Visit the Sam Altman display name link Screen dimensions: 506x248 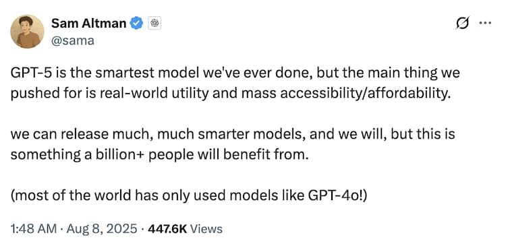(89, 23)
